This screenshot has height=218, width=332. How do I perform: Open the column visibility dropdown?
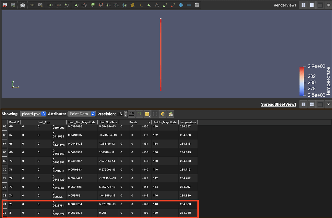147,114
